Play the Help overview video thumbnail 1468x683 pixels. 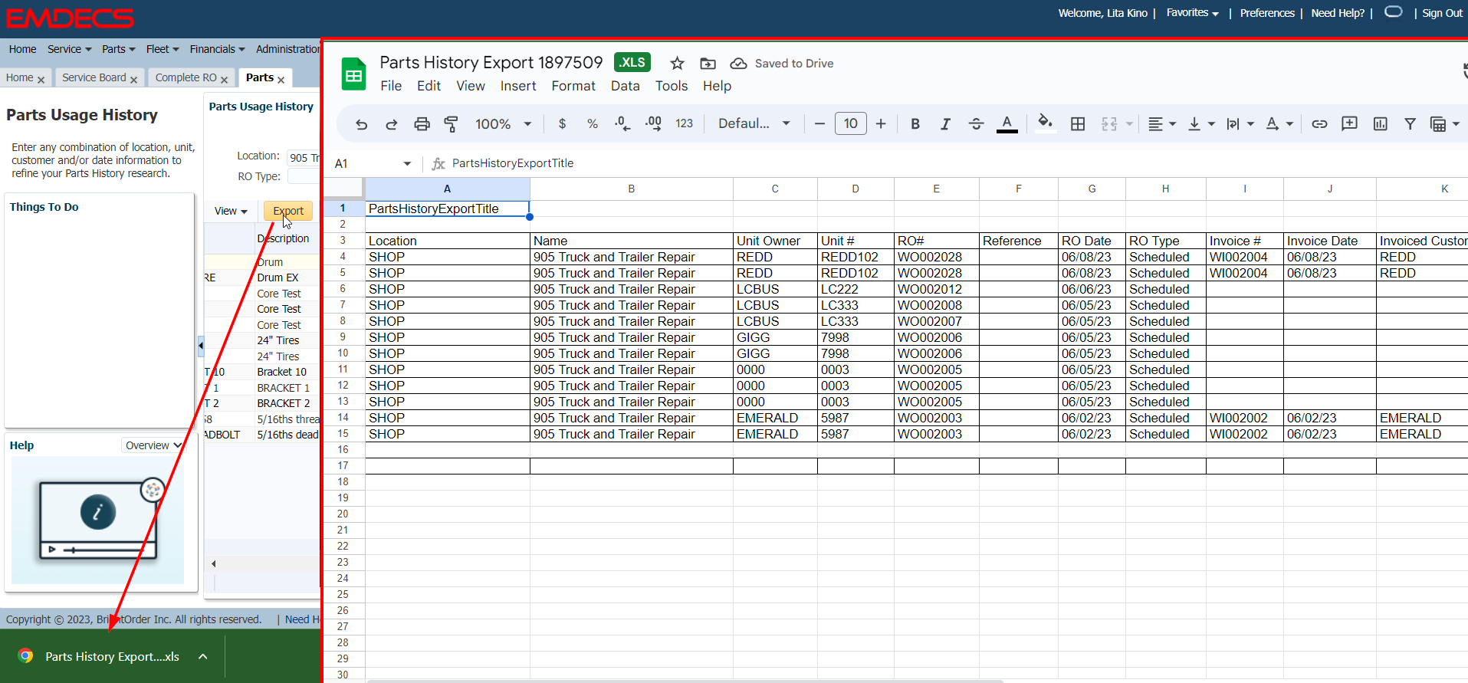tap(98, 520)
